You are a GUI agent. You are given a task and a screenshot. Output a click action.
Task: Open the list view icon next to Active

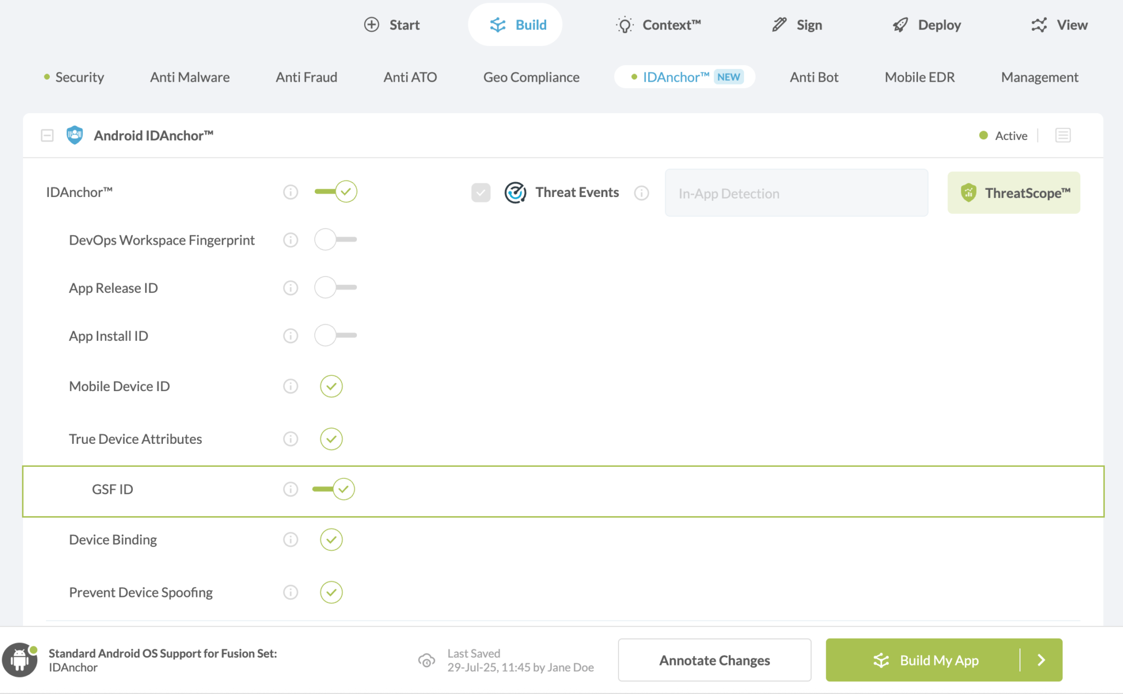tap(1062, 135)
